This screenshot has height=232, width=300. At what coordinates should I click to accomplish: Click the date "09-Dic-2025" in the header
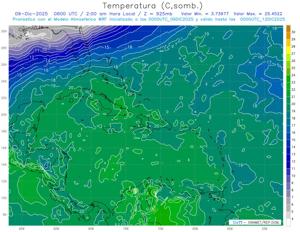click(32, 14)
